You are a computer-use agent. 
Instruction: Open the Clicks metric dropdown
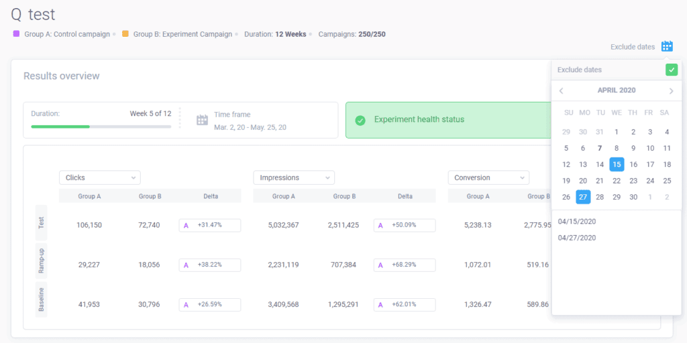tap(100, 178)
